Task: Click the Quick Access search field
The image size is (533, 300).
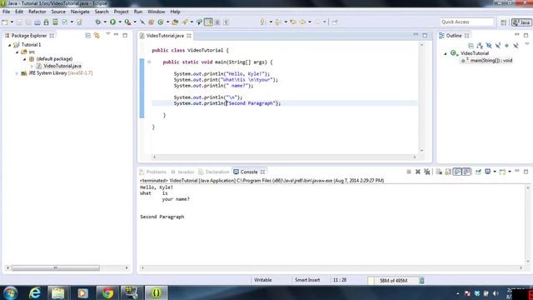Action: point(466,22)
